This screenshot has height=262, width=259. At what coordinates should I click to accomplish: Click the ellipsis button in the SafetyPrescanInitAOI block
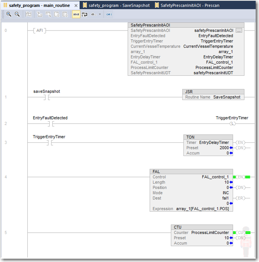tap(239, 31)
